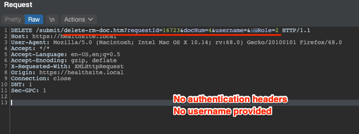The height and width of the screenshot is (134, 359).
Task: Click the requestId value 16723
Action: click(171, 30)
